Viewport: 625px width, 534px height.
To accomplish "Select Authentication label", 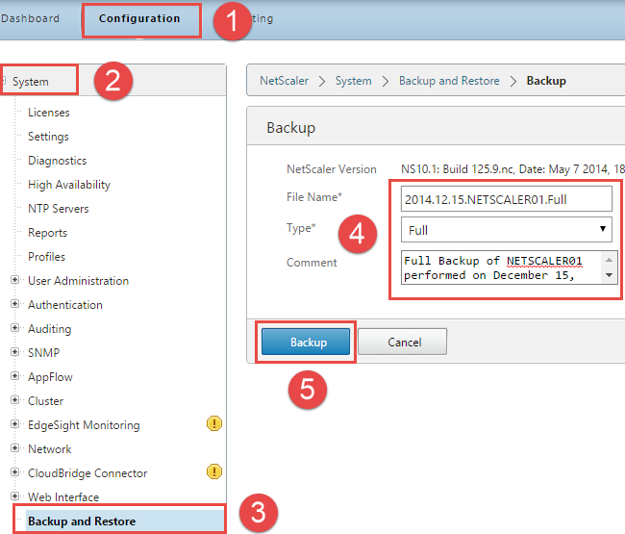I will point(65,305).
